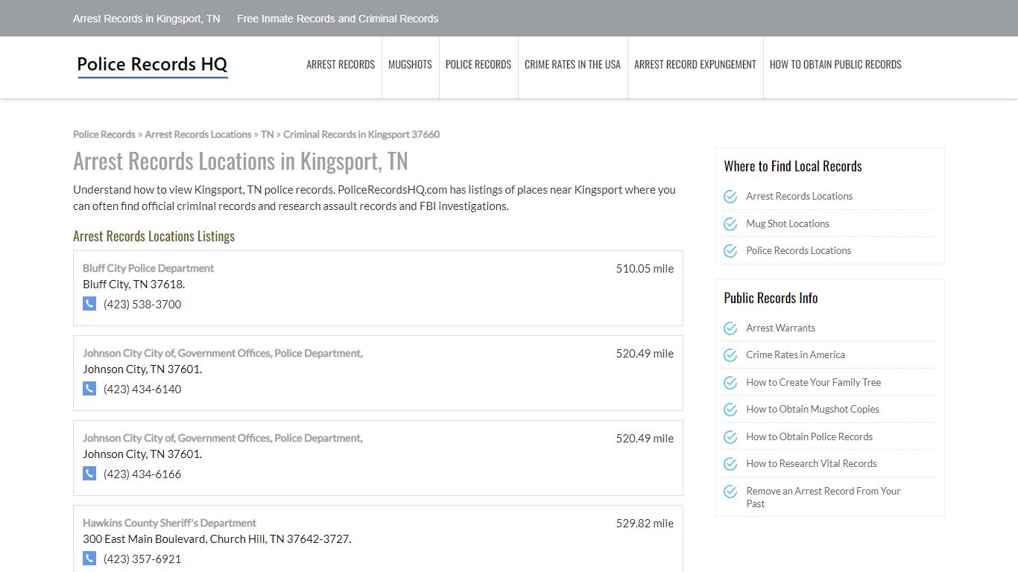Viewport: 1018px width, 572px height.
Task: Open How to Obtain Police Records link
Action: [809, 436]
